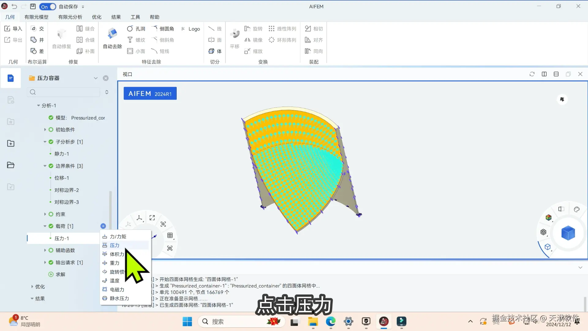Click the refresh icon in the viewport header
The width and height of the screenshot is (588, 331).
532,74
